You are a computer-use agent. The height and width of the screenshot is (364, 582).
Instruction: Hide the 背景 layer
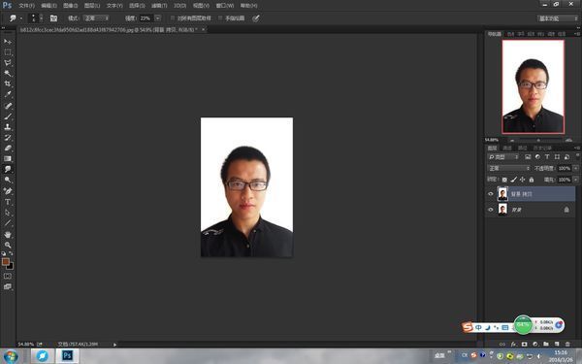[x=490, y=210]
